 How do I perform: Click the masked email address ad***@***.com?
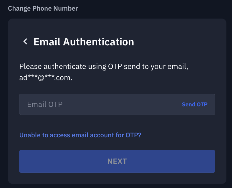46,79
